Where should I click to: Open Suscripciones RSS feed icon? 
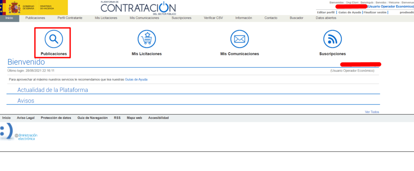(x=332, y=39)
